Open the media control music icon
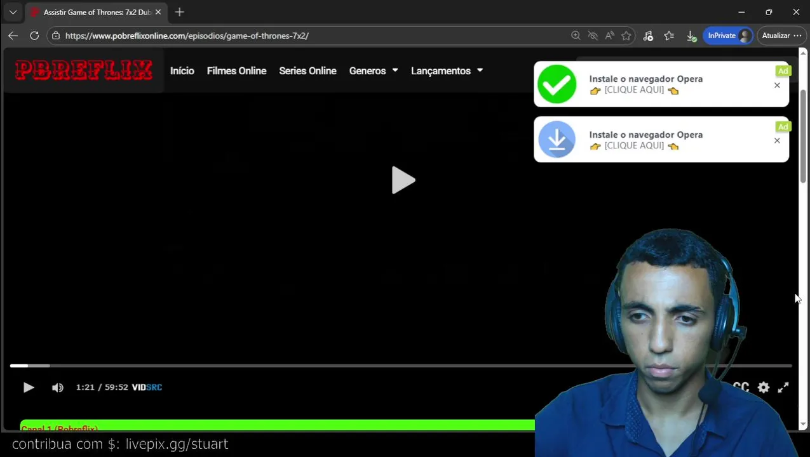Viewport: 810px width, 457px height. coord(648,36)
